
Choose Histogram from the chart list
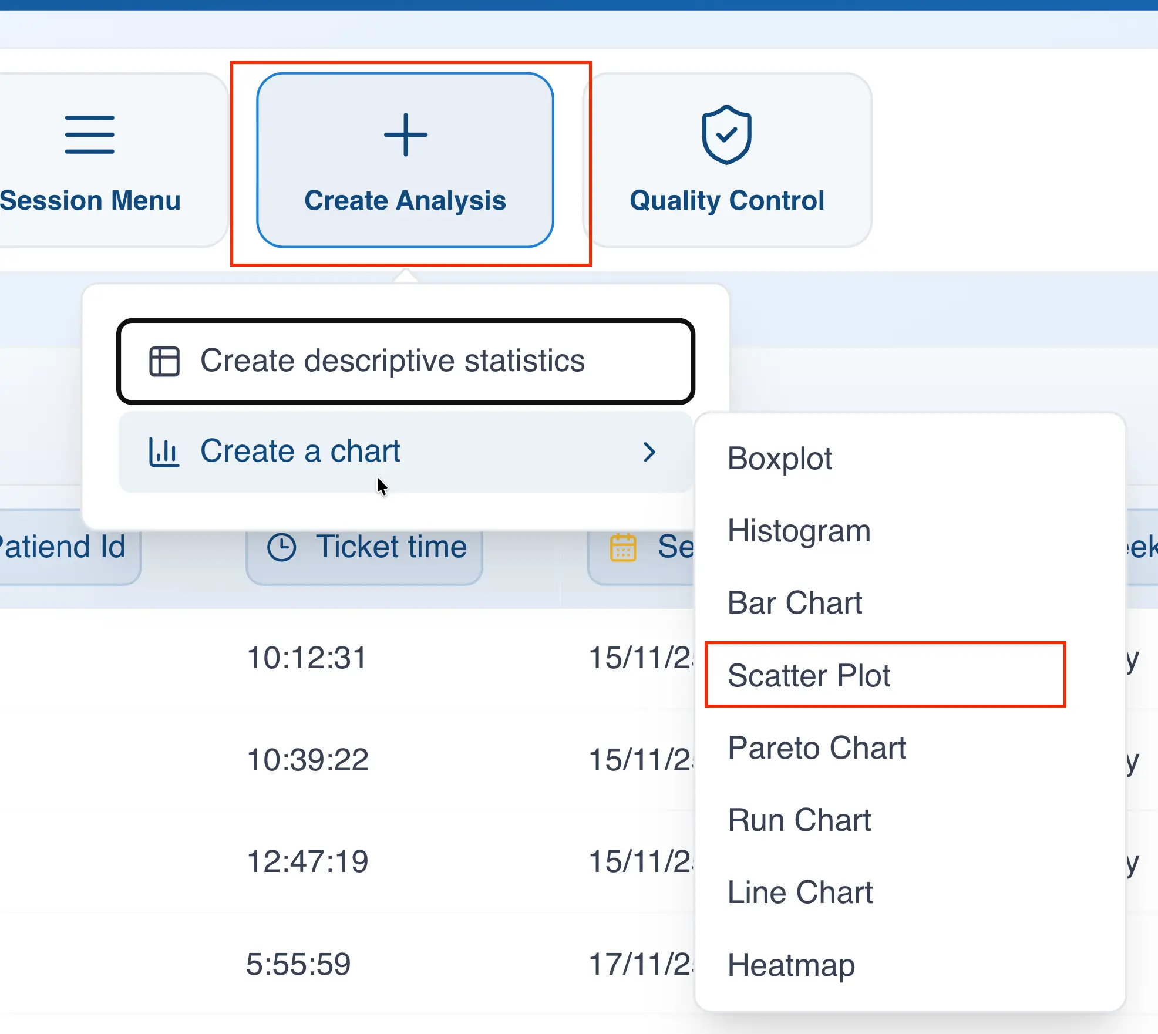tap(799, 531)
